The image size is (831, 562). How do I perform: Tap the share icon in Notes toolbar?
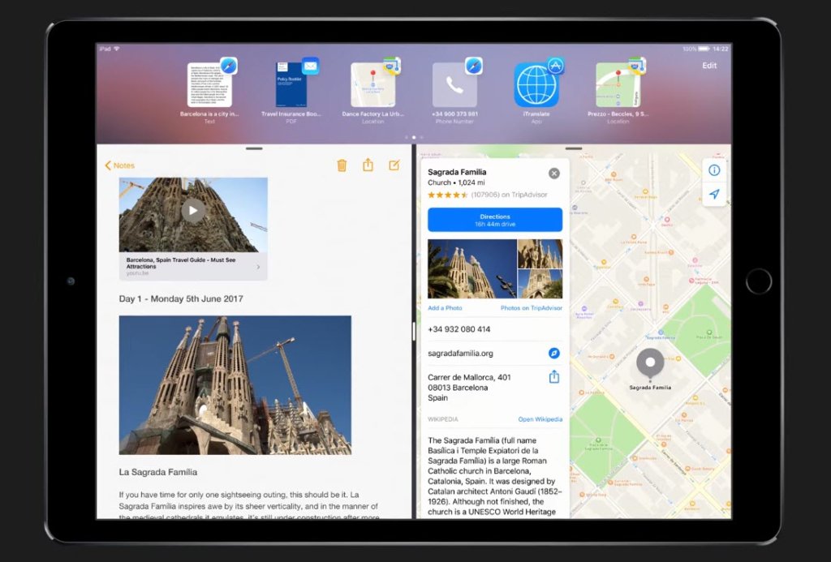click(x=368, y=165)
